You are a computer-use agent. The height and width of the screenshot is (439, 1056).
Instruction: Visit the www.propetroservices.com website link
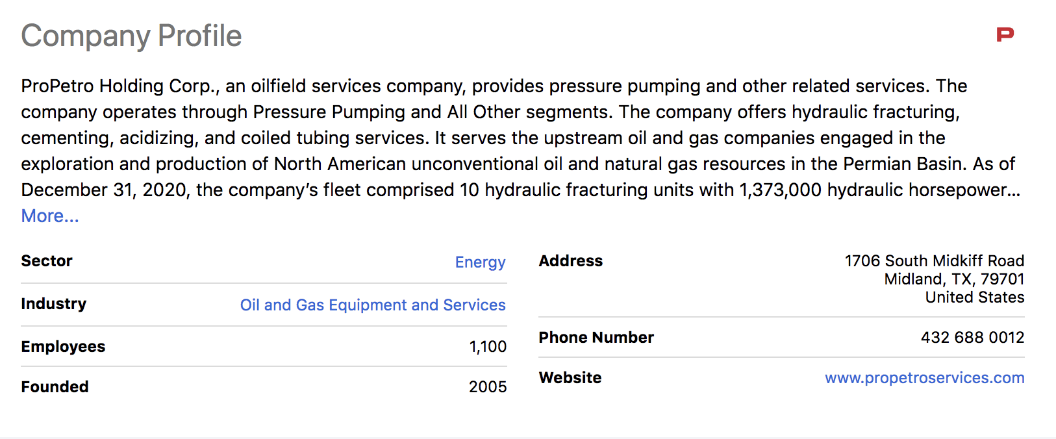(x=924, y=378)
